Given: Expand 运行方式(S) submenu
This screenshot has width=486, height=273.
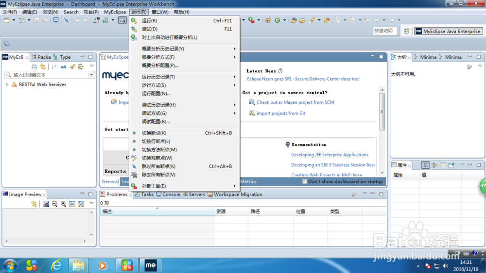Looking at the screenshot, I should coord(184,85).
